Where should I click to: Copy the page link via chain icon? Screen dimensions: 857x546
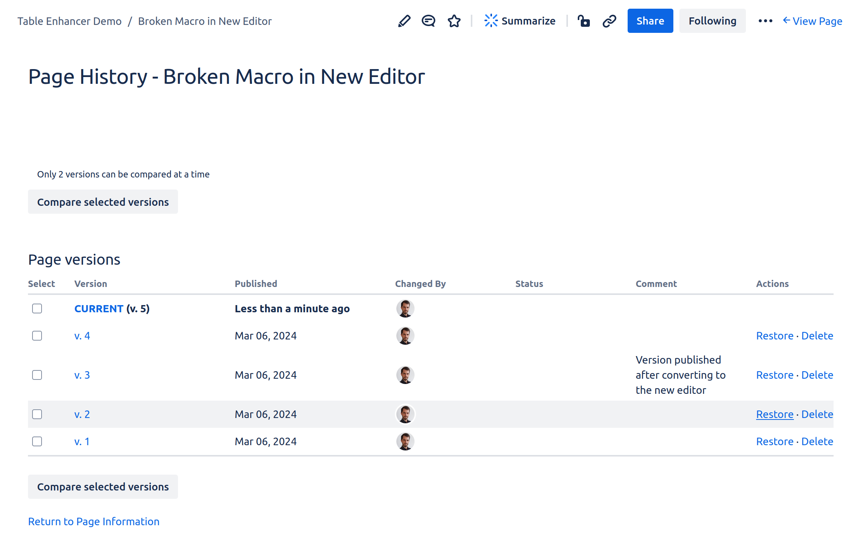[x=609, y=21]
